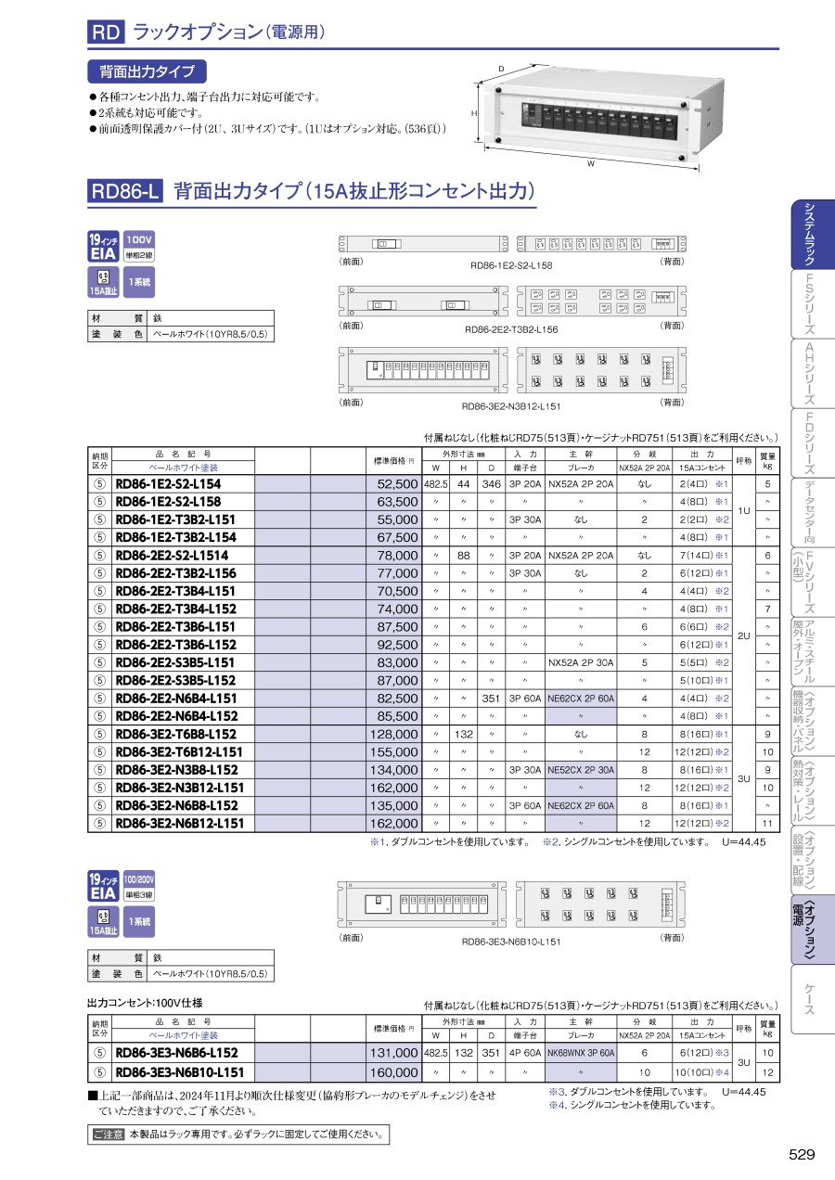Click the RD86-3E2-N3B12-L151 rear view diagram
Image resolution: width=835 pixels, height=1180 pixels.
point(601,370)
